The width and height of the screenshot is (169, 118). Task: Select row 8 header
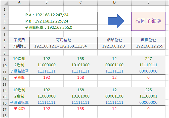(x=5, y=52)
